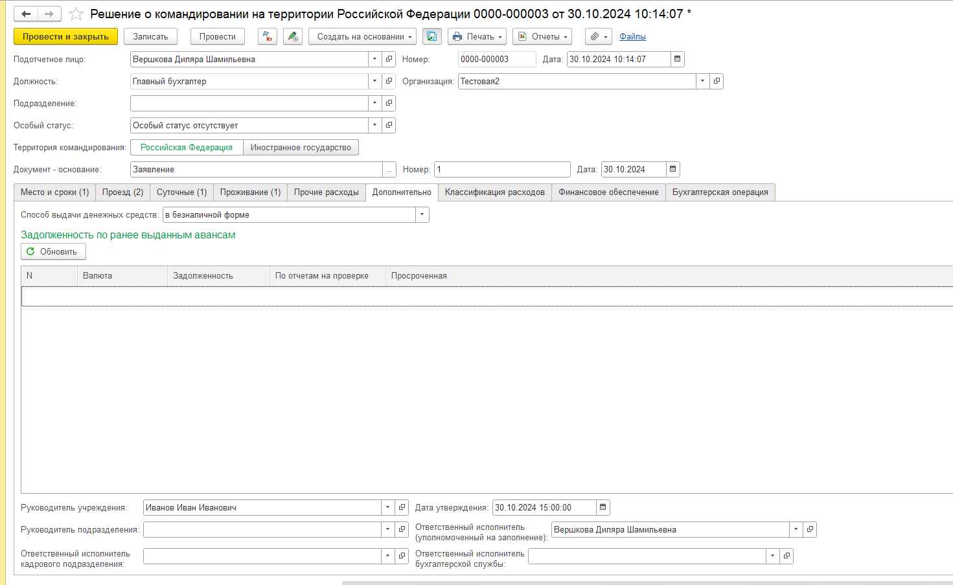The height and width of the screenshot is (585, 953).
Task: Open кадрового подразделения исполнитель record icon
Action: tap(402, 556)
